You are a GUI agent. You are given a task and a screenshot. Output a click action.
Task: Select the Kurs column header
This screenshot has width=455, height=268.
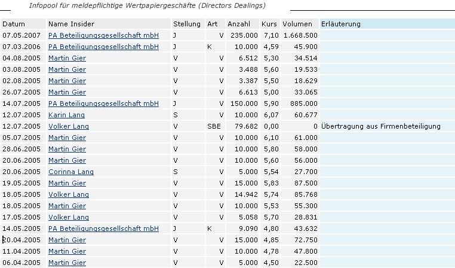[269, 24]
